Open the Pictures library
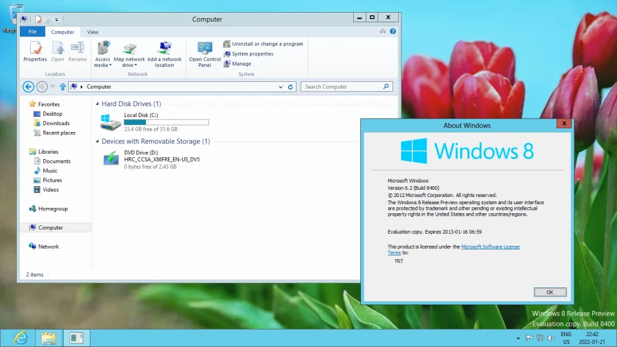 (x=48, y=180)
